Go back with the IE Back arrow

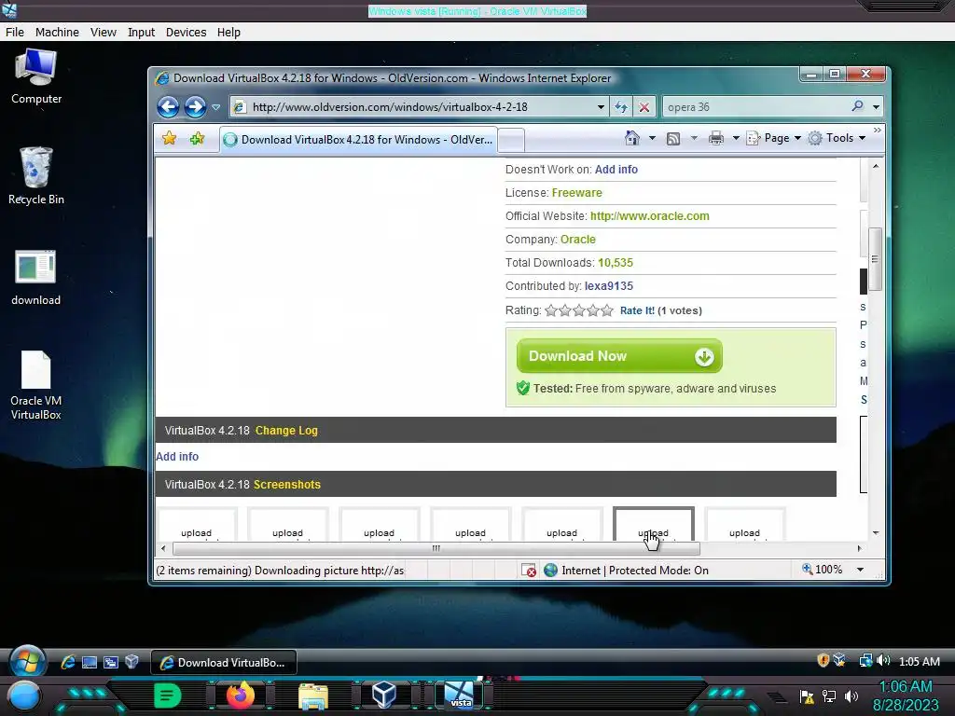click(168, 107)
